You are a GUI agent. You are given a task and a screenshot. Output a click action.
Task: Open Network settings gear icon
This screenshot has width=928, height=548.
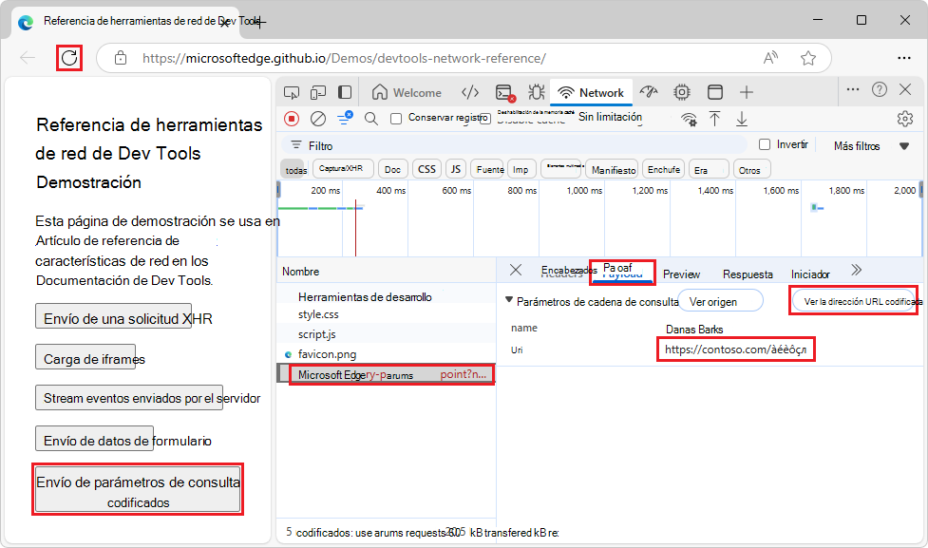905,119
